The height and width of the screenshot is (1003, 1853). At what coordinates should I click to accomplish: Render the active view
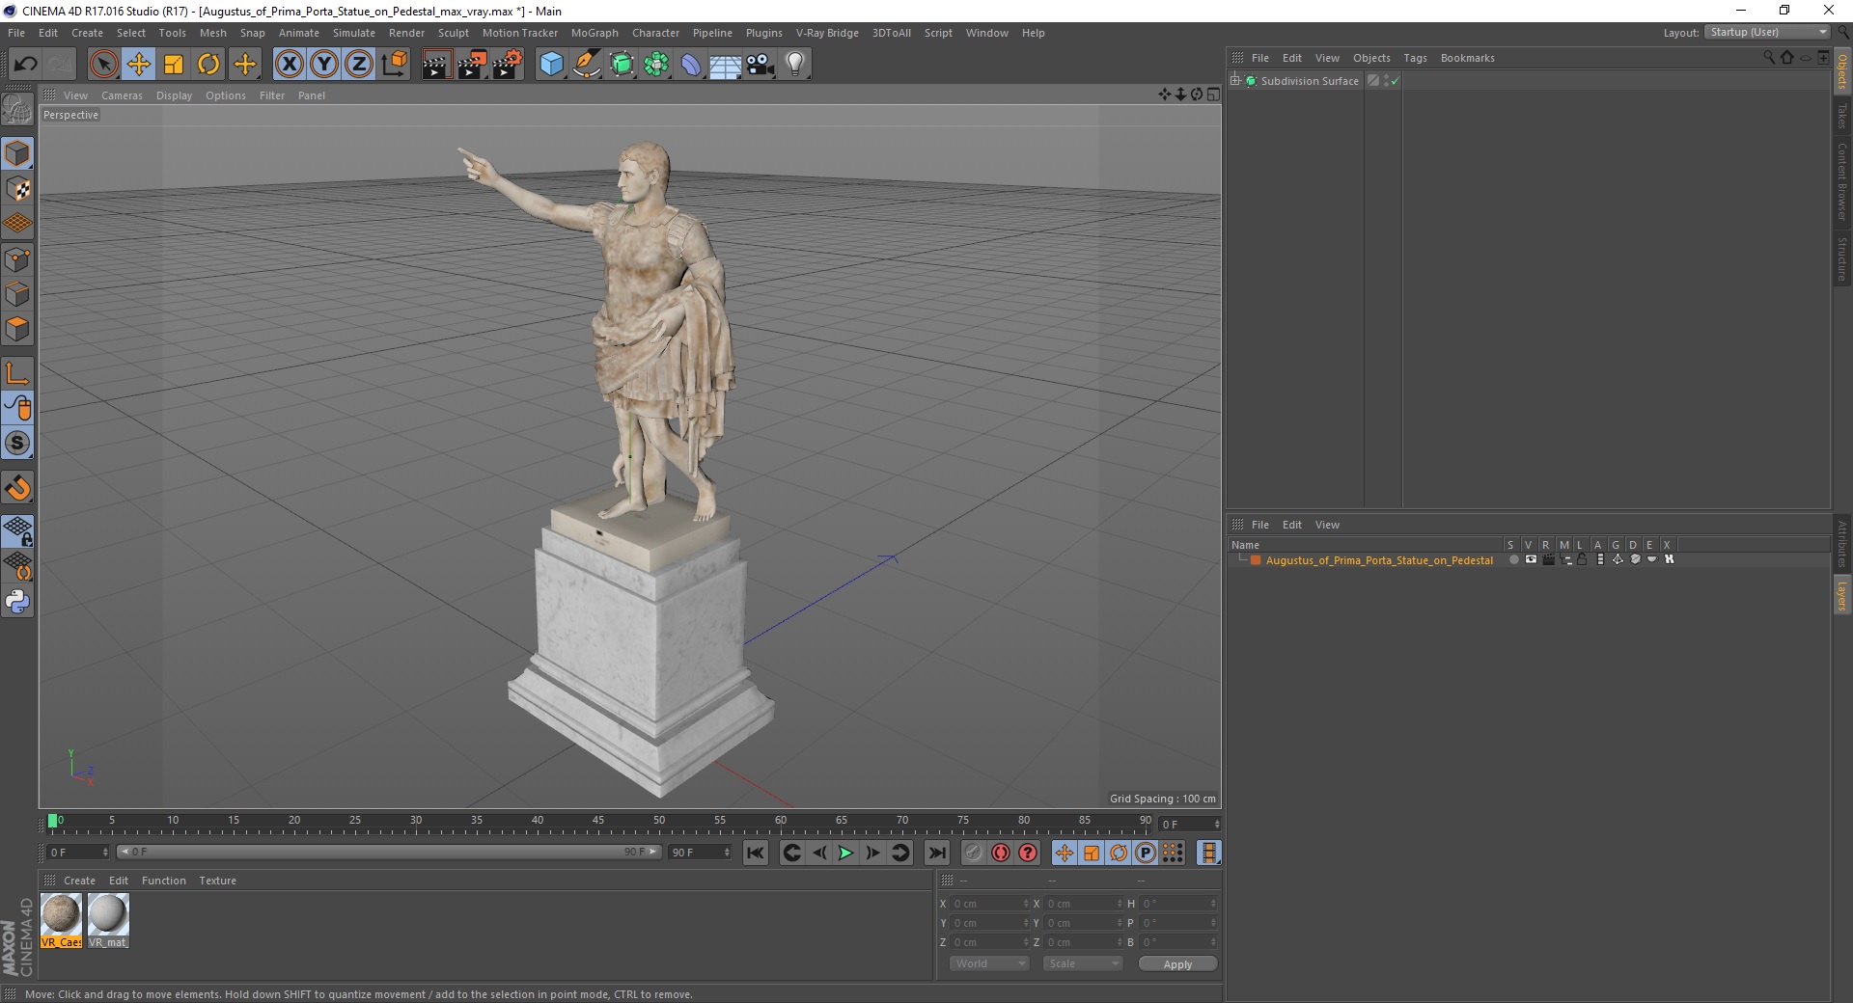point(436,65)
